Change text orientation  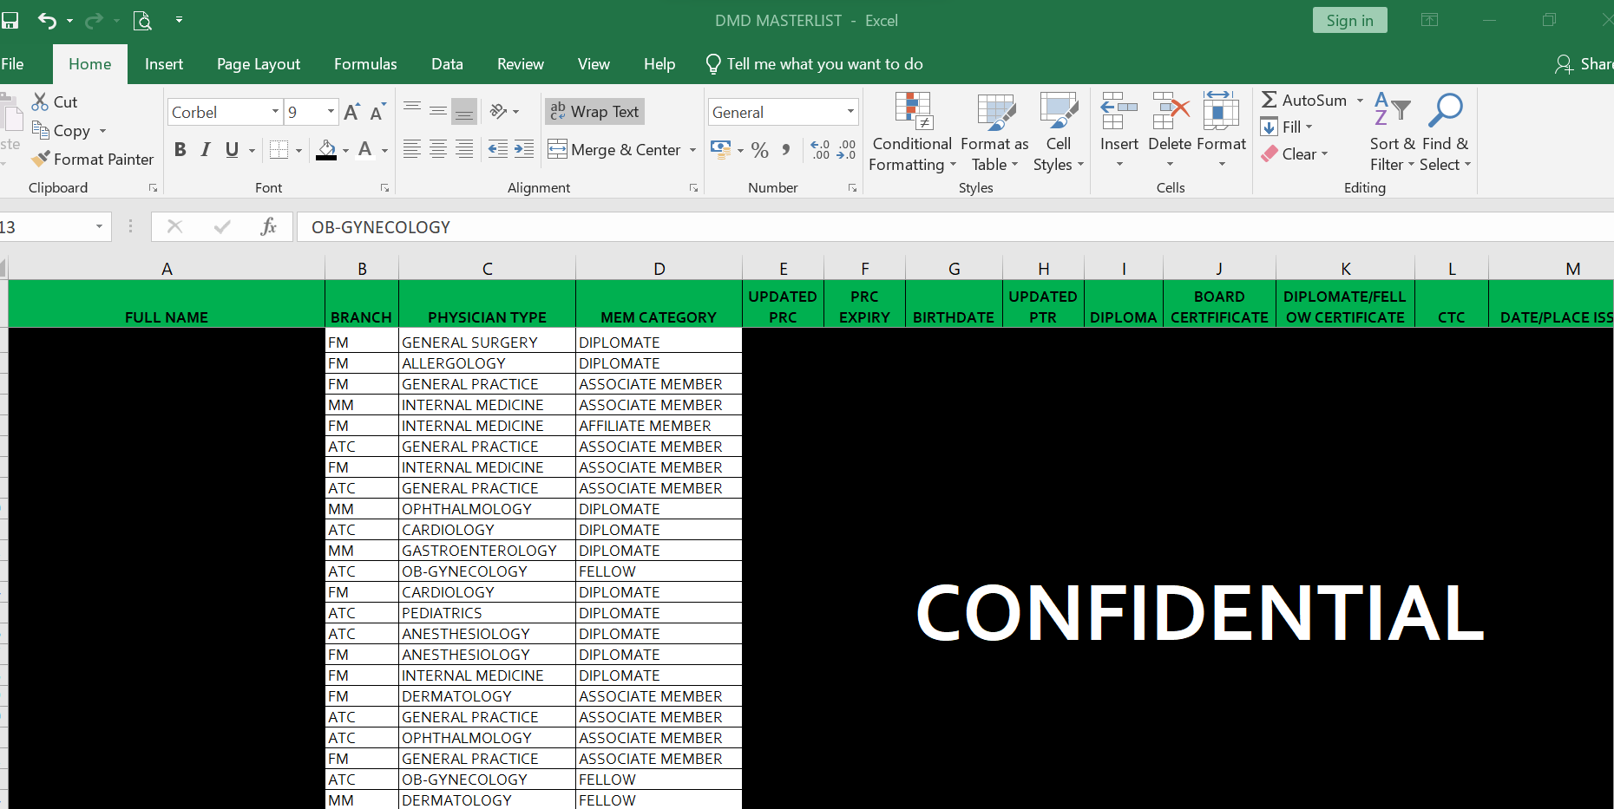pos(499,111)
